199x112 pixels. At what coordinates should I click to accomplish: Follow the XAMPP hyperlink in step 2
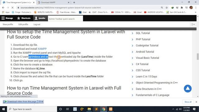pos(42,49)
